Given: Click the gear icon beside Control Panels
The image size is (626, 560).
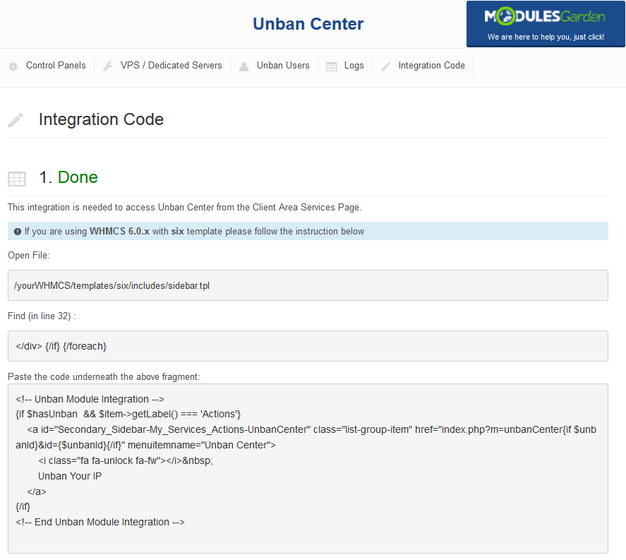Looking at the screenshot, I should [x=13, y=66].
